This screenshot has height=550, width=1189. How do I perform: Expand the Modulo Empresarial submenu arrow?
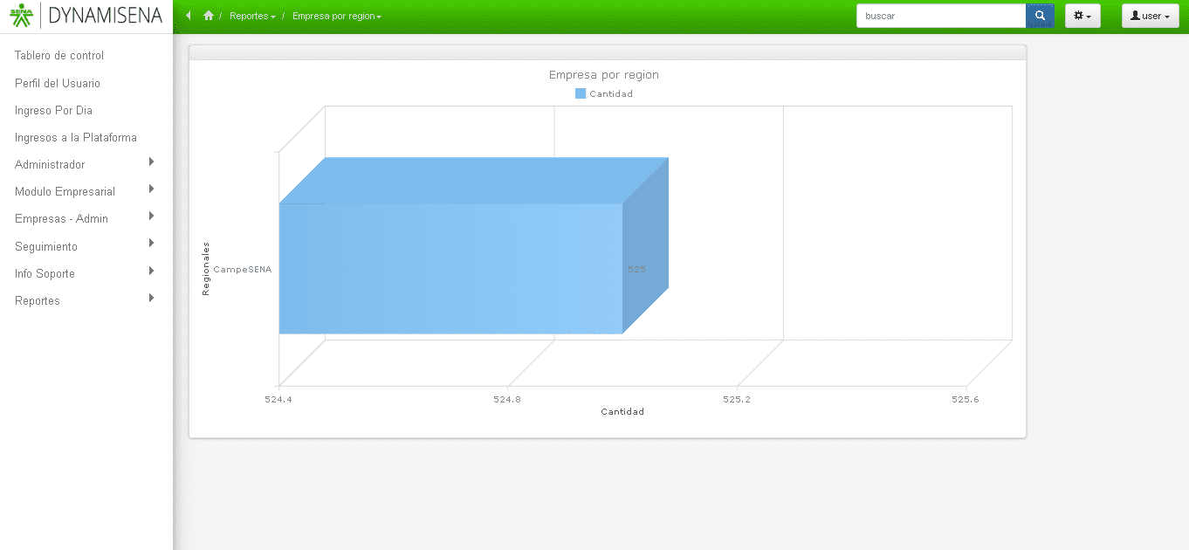point(152,189)
